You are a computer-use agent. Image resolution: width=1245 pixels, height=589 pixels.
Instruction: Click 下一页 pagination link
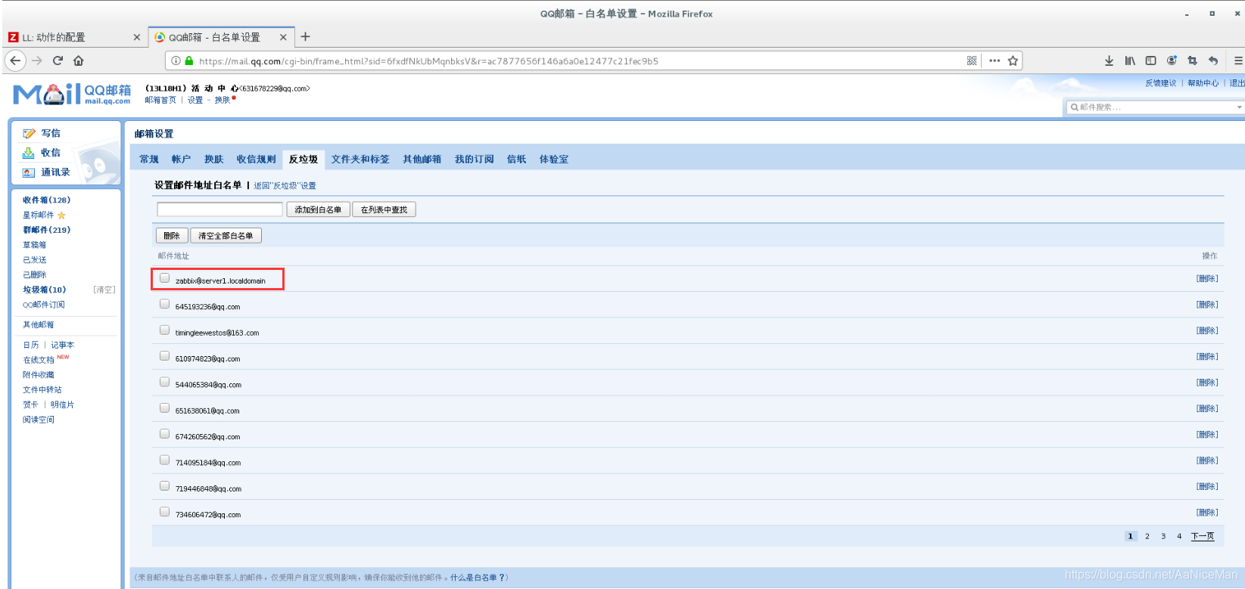[1203, 536]
